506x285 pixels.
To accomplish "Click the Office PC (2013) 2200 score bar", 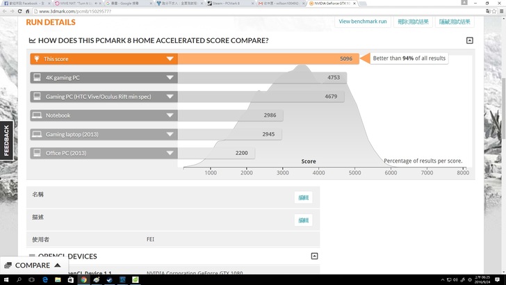I will (x=216, y=153).
